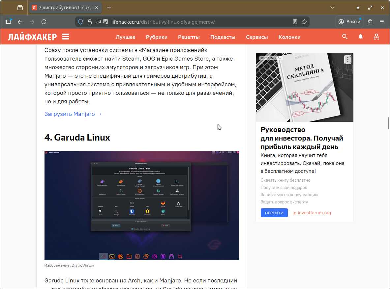Reload the current page

(44, 22)
